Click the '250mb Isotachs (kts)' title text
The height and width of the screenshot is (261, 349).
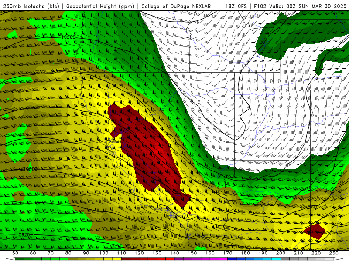[31, 6]
